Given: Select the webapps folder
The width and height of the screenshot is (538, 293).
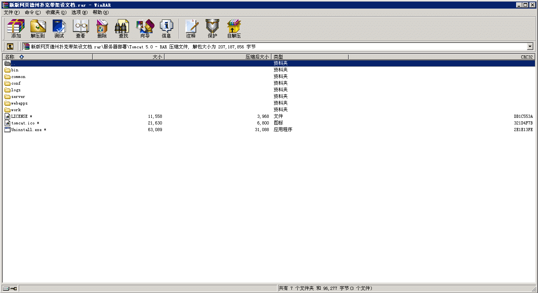Looking at the screenshot, I should (19, 103).
